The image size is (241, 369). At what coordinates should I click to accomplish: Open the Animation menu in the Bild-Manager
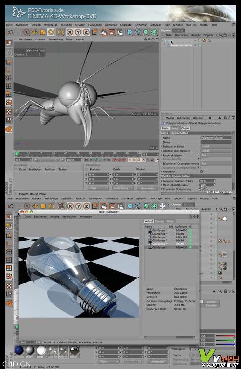[85, 216]
